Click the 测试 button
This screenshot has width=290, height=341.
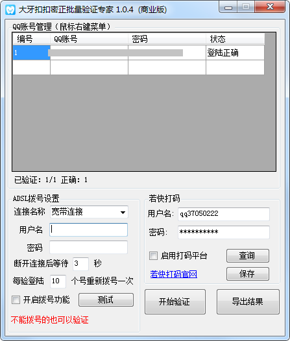106,300
